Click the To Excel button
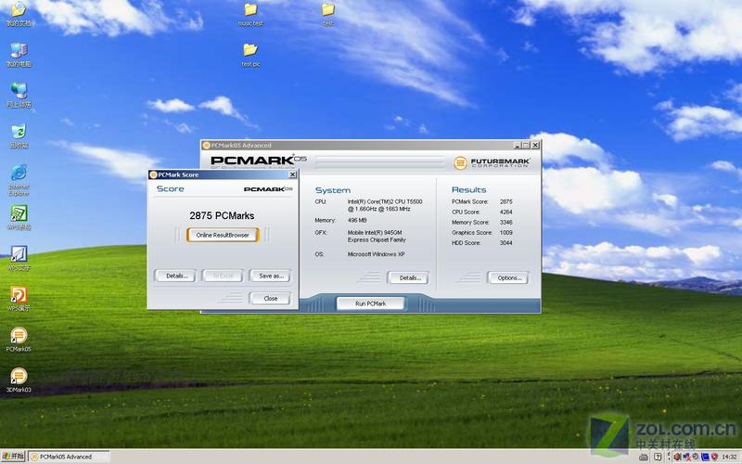Viewport: 742px width, 464px height. tap(223, 276)
